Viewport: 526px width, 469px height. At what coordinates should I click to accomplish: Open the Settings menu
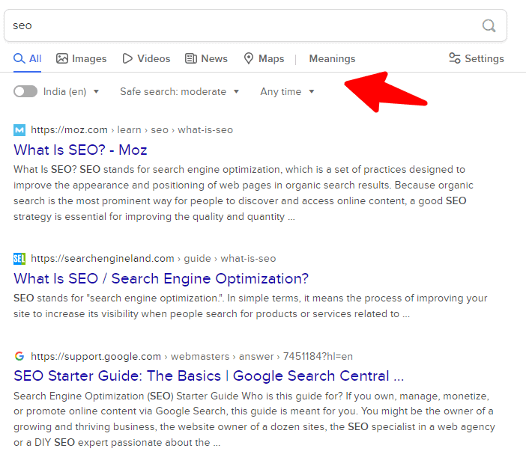[477, 58]
